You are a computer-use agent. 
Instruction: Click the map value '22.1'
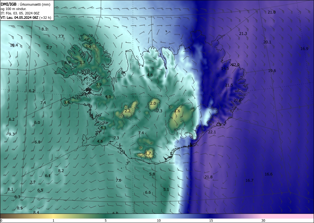212,132
